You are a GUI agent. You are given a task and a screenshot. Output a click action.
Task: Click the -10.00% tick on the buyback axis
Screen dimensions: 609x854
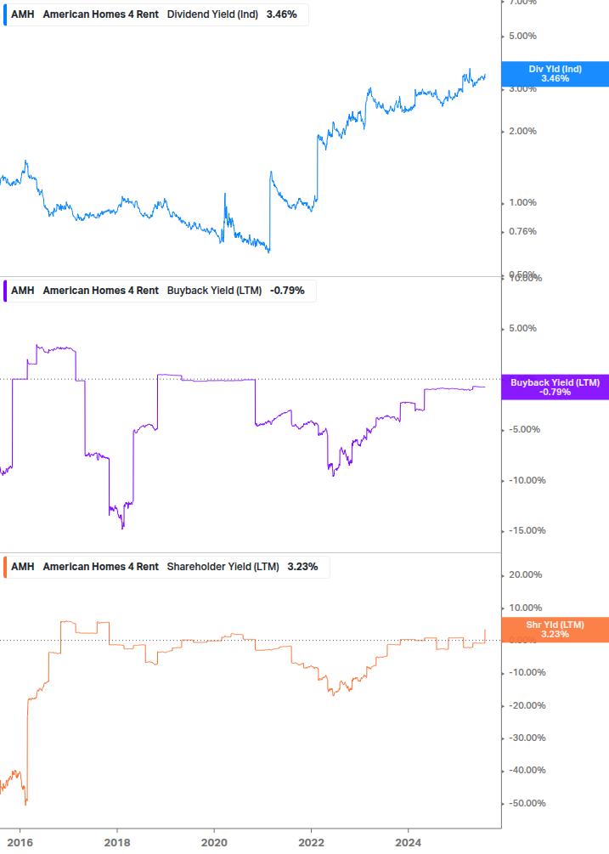[x=527, y=480]
